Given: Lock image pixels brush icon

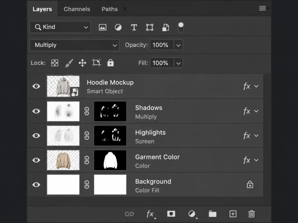Looking at the screenshot, I should [69, 63].
